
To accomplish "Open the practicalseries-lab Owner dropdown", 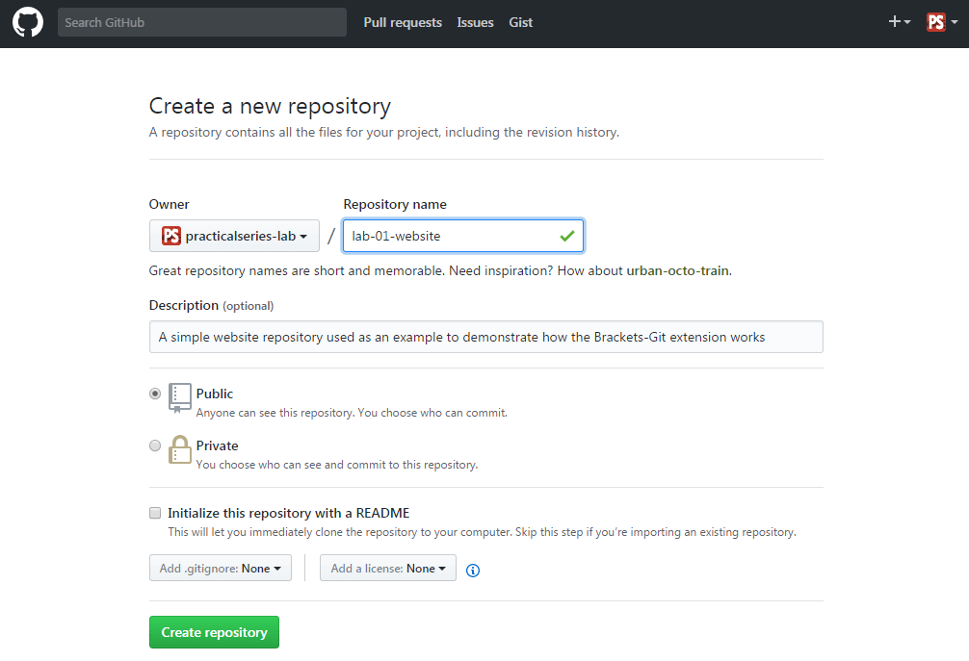I will (x=234, y=236).
